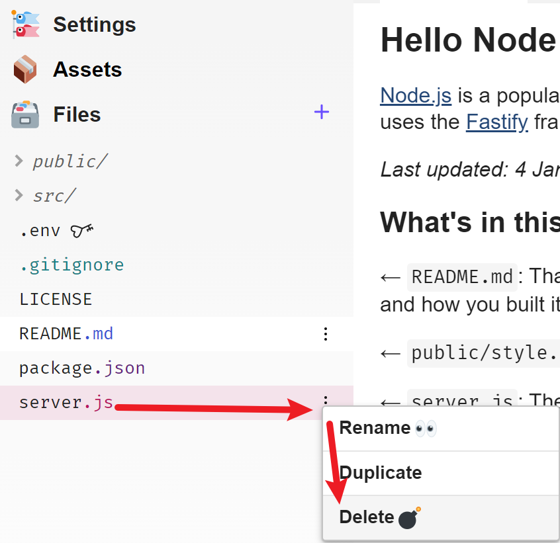560x543 pixels.
Task: Open package.json in the editor
Action: pyautogui.click(x=82, y=368)
